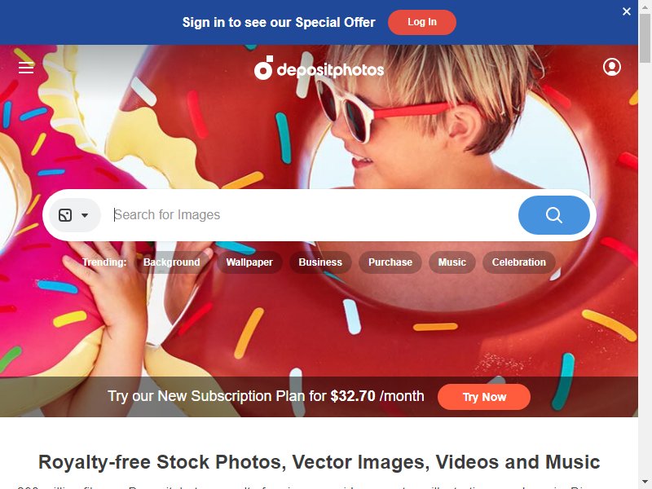
Task: Choose the Purchase trending tag
Action: 390,262
